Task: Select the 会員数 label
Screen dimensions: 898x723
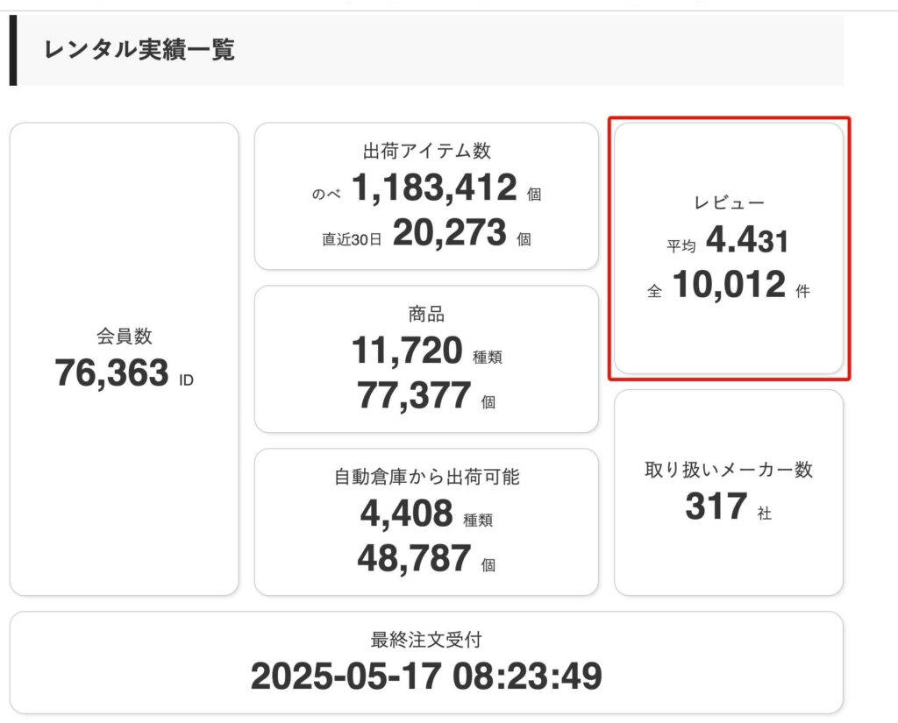Action: click(125, 336)
